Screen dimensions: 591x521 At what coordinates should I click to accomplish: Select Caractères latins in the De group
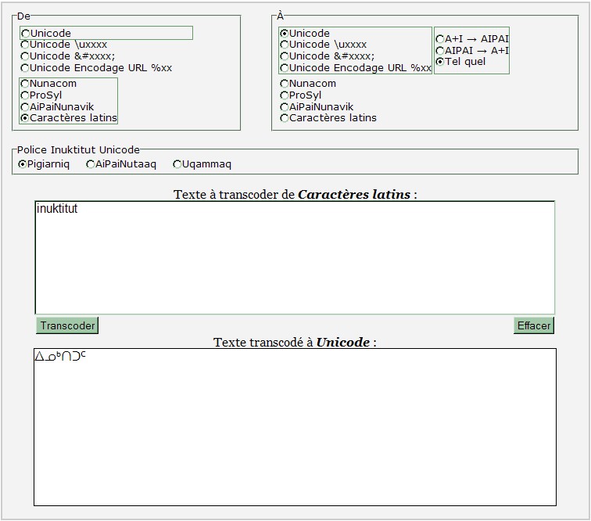26,118
